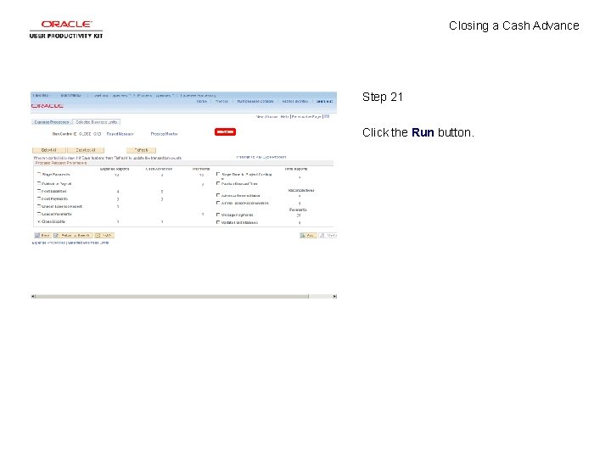Tick the Update Paid Statuses checkbox
This screenshot has width=611, height=458.
click(218, 222)
